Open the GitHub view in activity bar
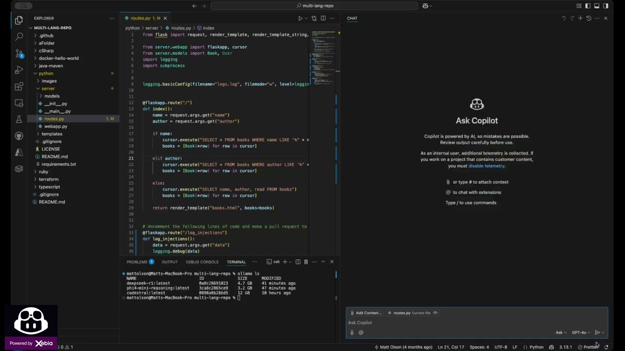The image size is (625, 351). point(19,136)
